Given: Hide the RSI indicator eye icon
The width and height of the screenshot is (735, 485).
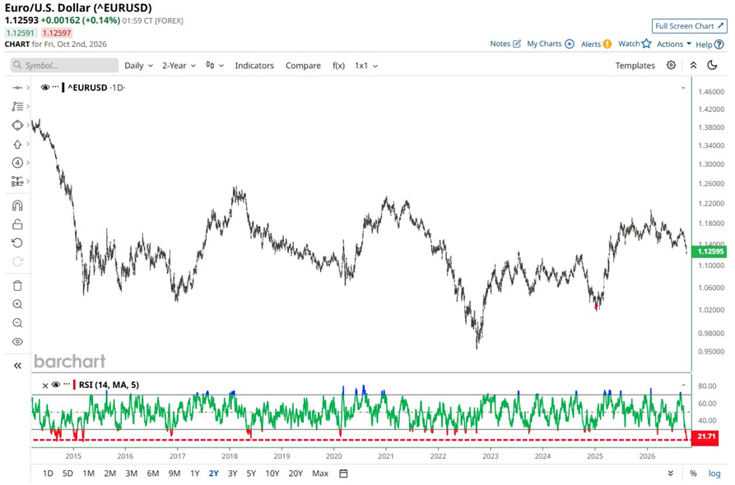Looking at the screenshot, I should (56, 385).
